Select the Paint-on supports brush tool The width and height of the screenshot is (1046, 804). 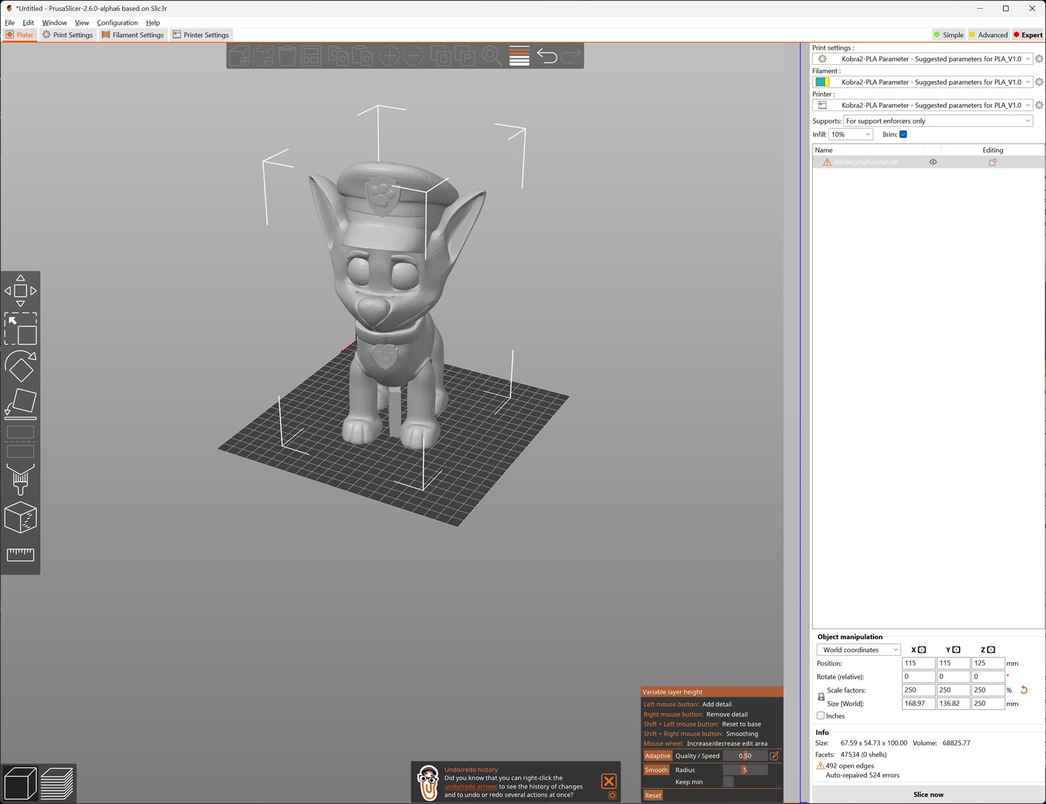[x=20, y=480]
